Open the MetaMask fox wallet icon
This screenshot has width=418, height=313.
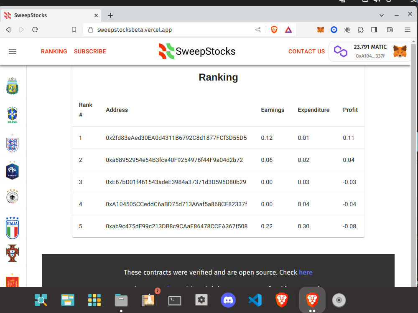[400, 51]
